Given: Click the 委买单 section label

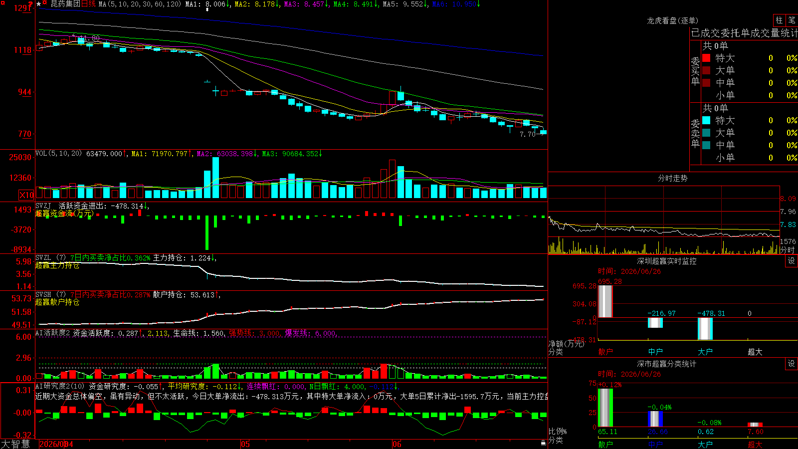Looking at the screenshot, I should coord(695,71).
